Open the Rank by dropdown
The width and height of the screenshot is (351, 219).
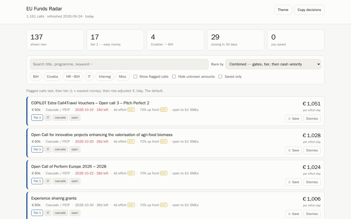pyautogui.click(x=273, y=64)
